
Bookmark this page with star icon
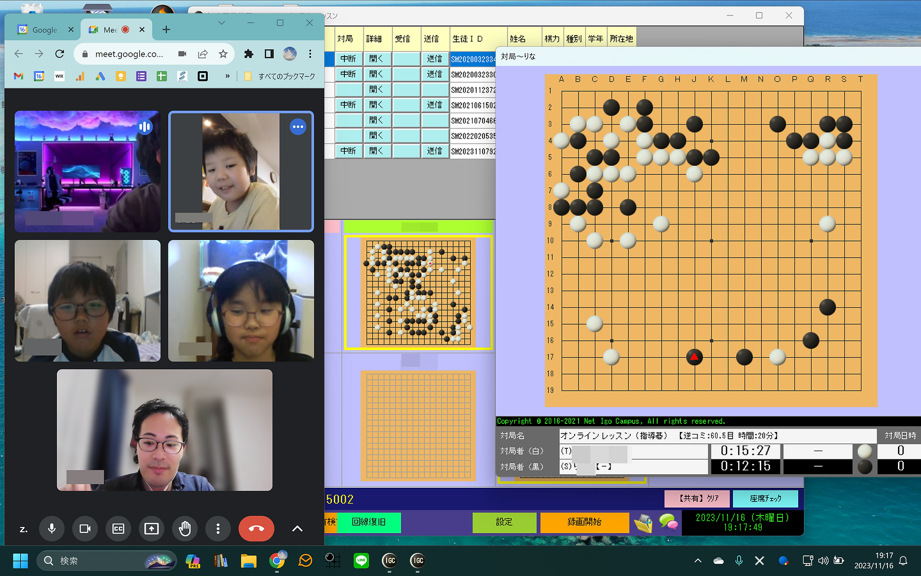(x=223, y=54)
